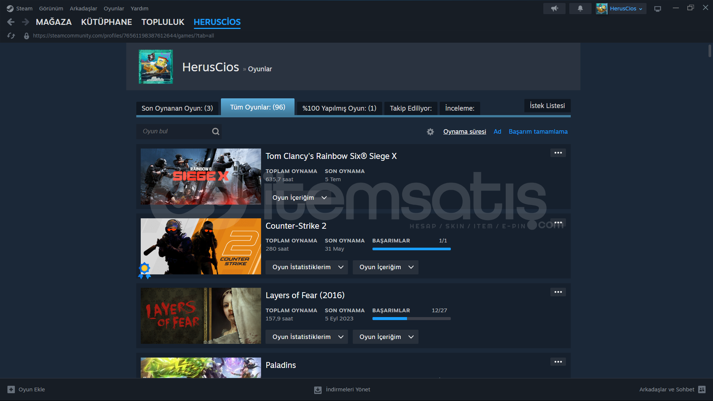
Task: Open the Arkadaşlar menu
Action: [83, 9]
